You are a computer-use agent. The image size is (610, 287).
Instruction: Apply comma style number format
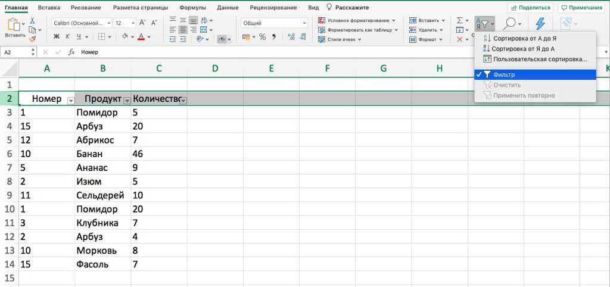click(274, 37)
